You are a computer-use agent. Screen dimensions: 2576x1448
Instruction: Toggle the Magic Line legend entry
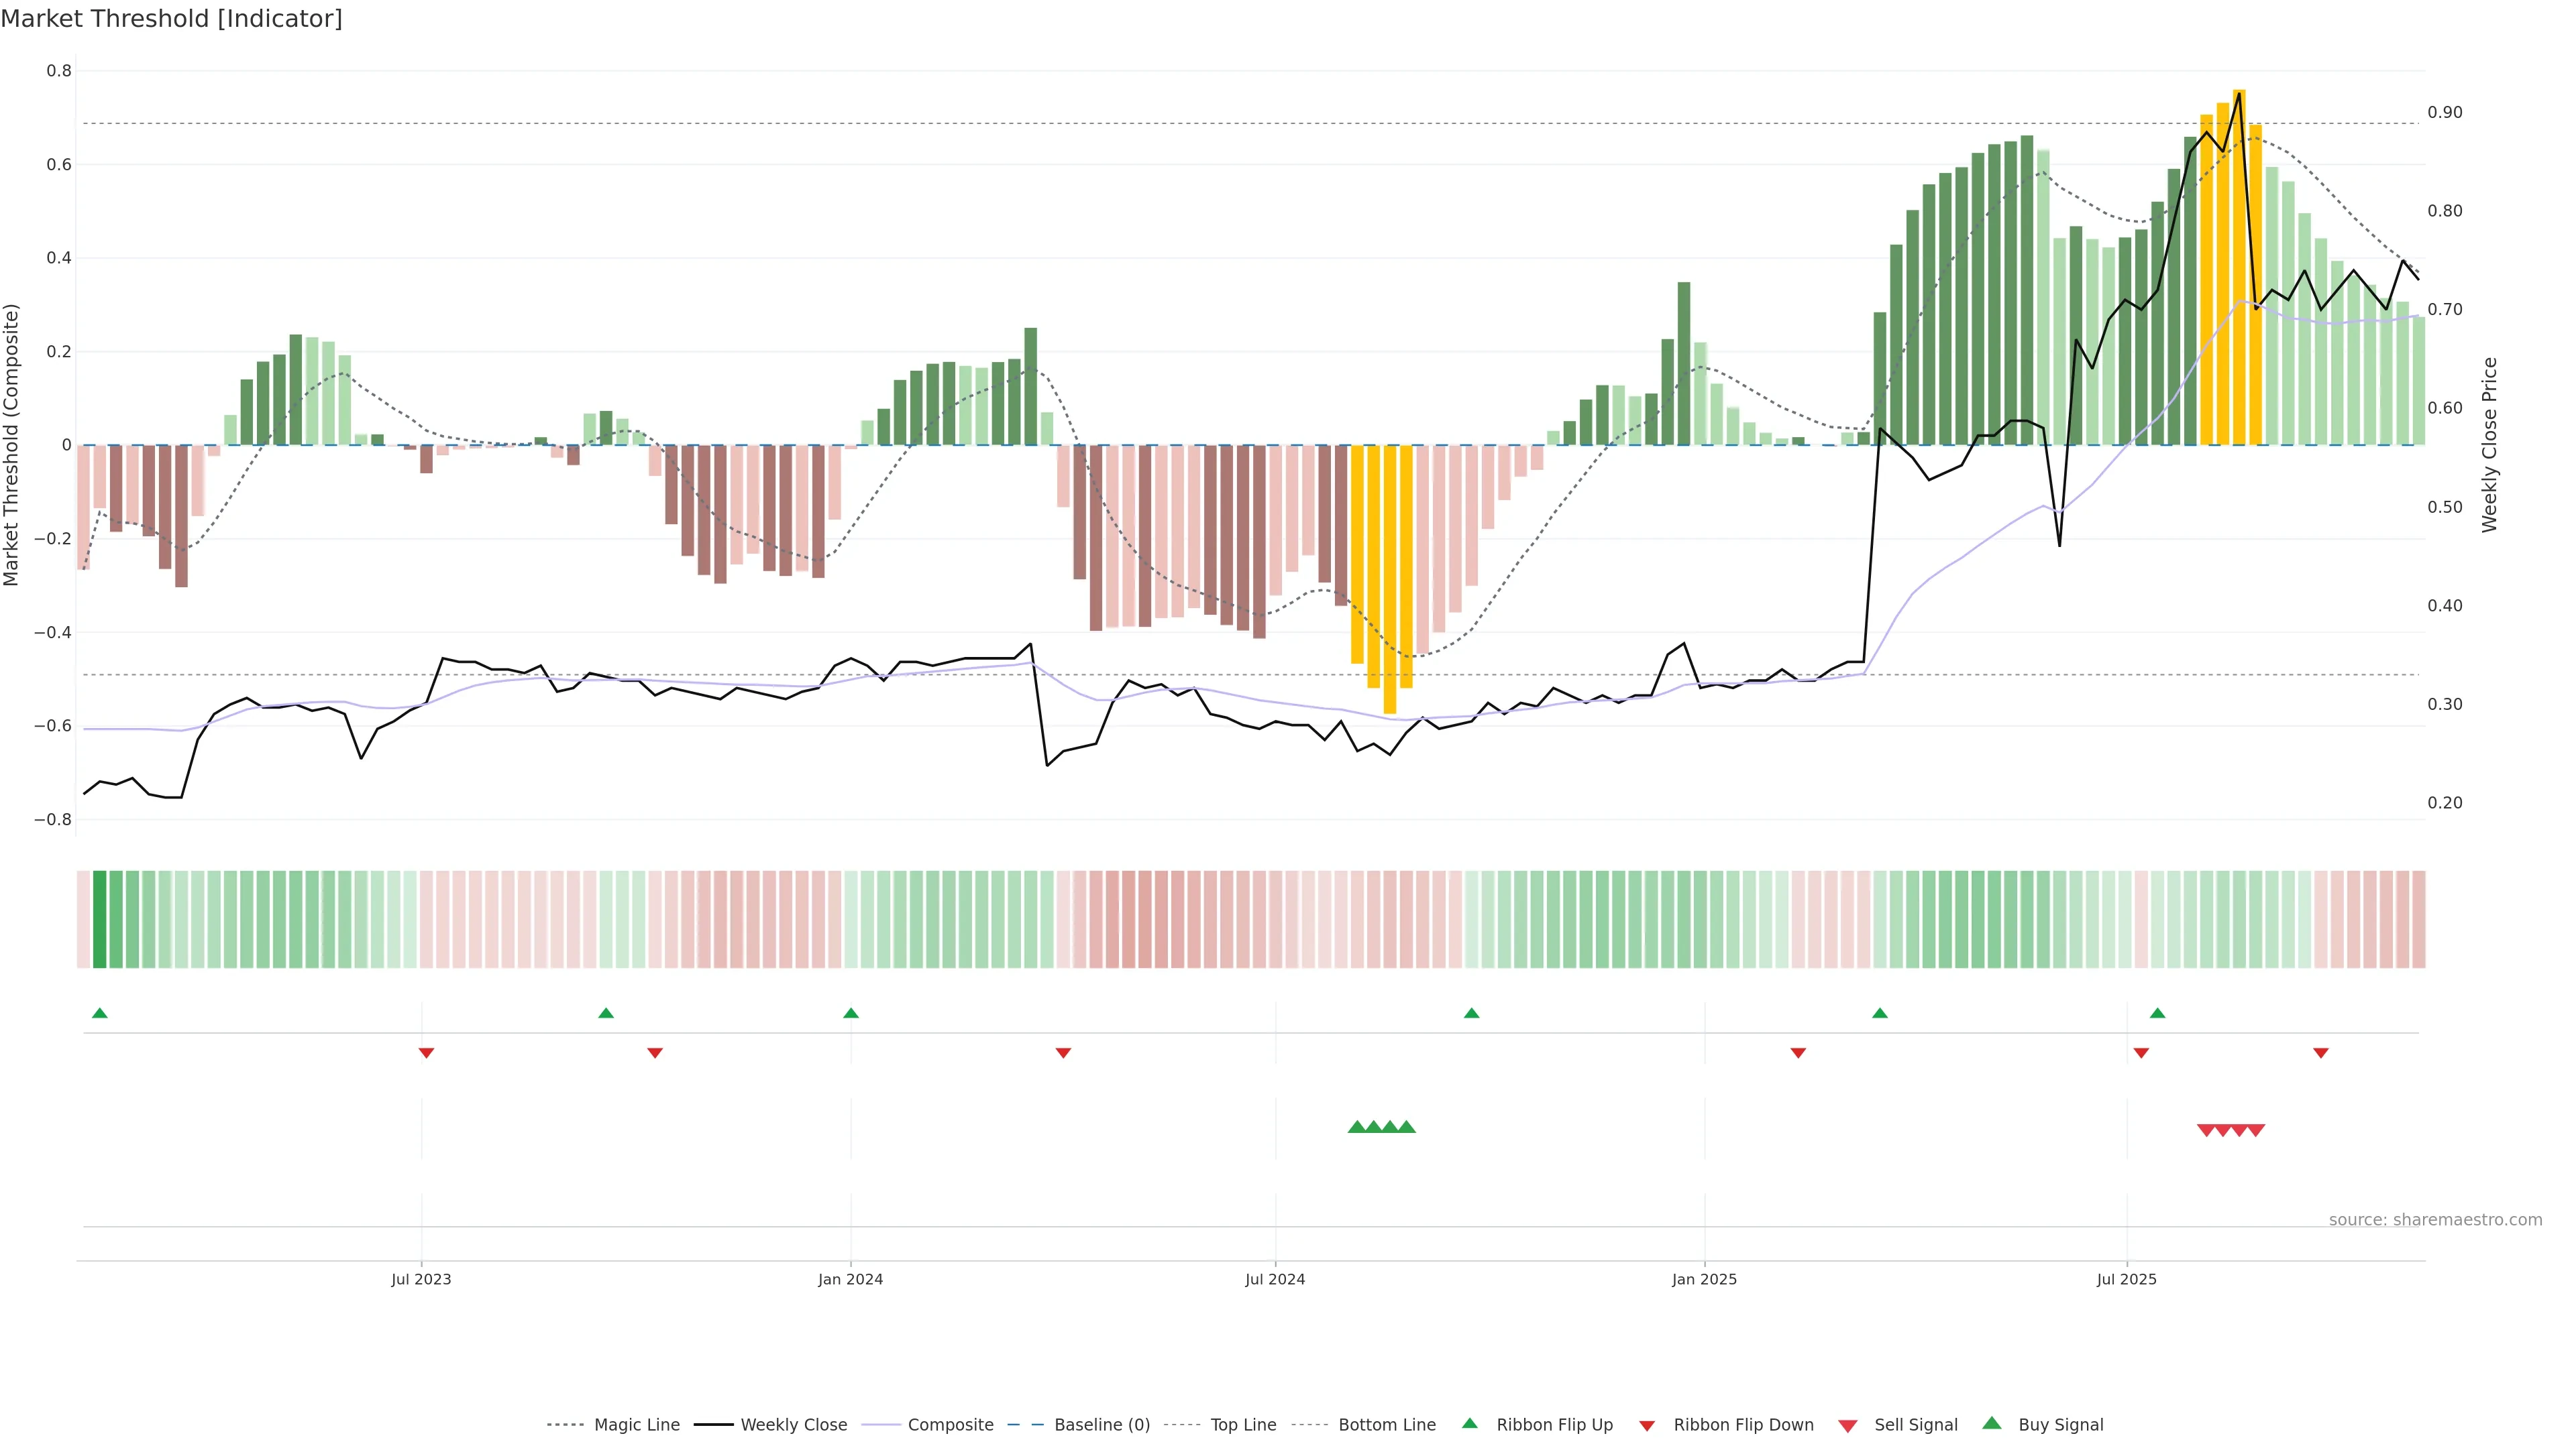636,1424
